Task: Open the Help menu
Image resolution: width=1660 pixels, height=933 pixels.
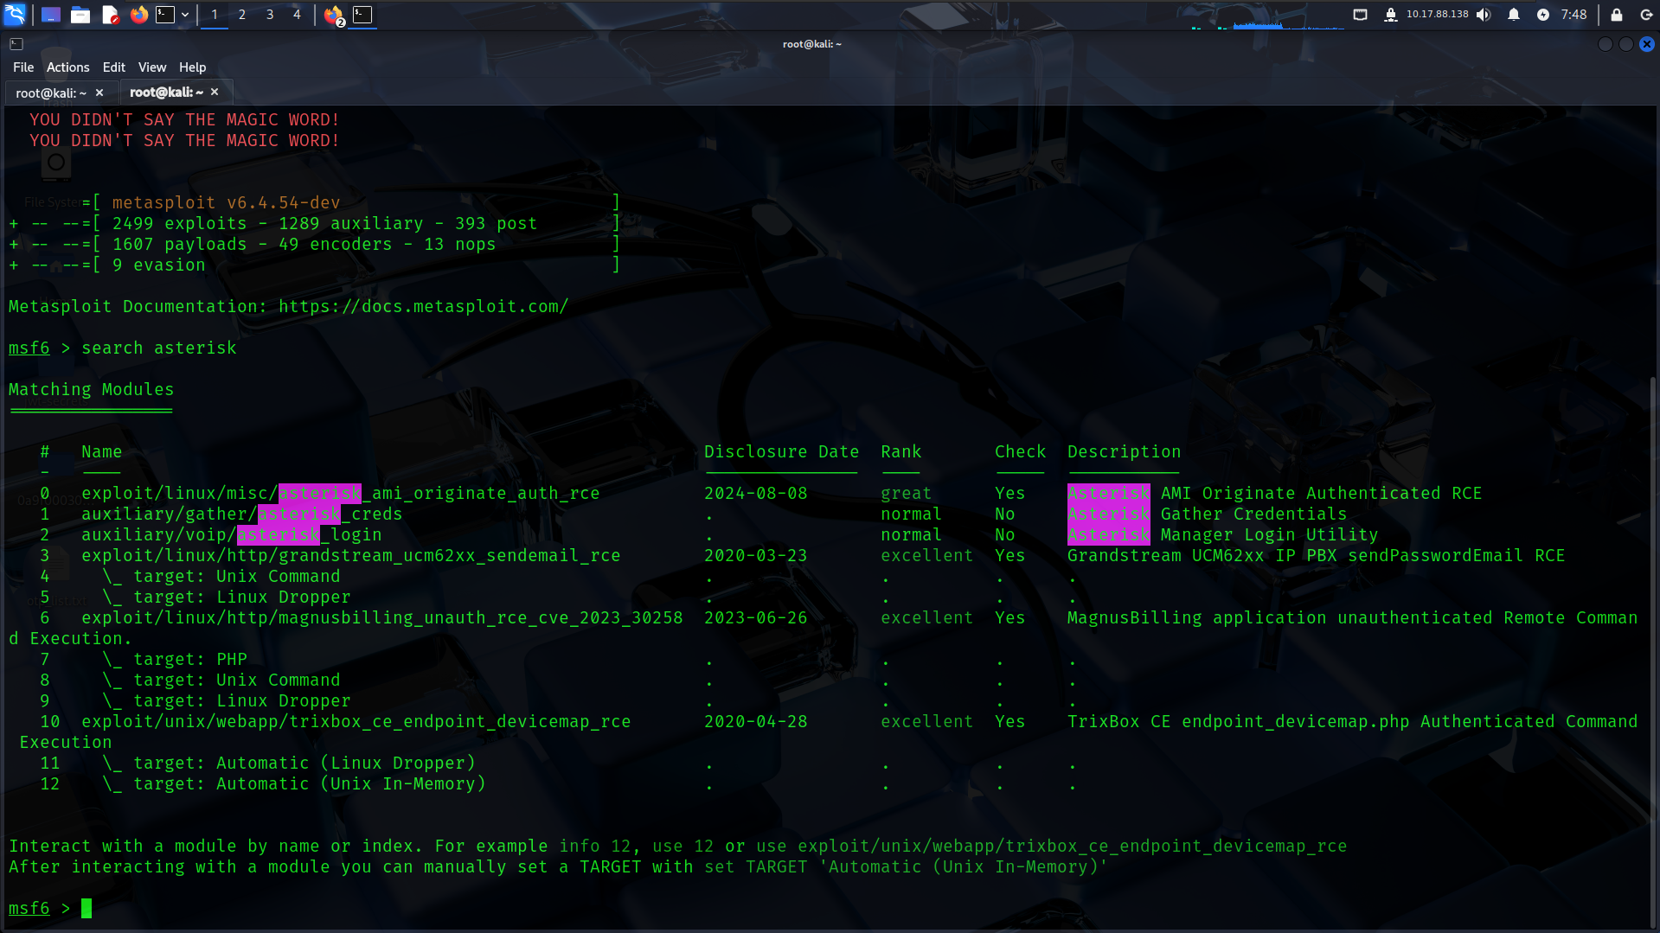Action: coord(193,67)
